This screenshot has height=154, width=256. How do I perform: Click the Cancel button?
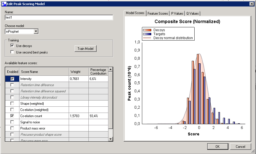(x=240, y=146)
